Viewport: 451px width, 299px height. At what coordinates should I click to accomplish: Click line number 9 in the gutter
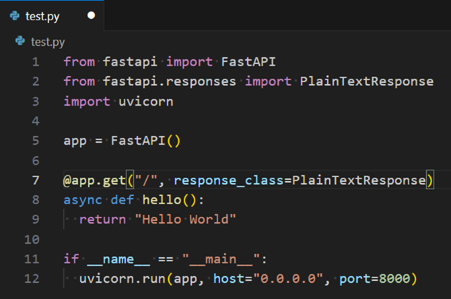pos(36,219)
